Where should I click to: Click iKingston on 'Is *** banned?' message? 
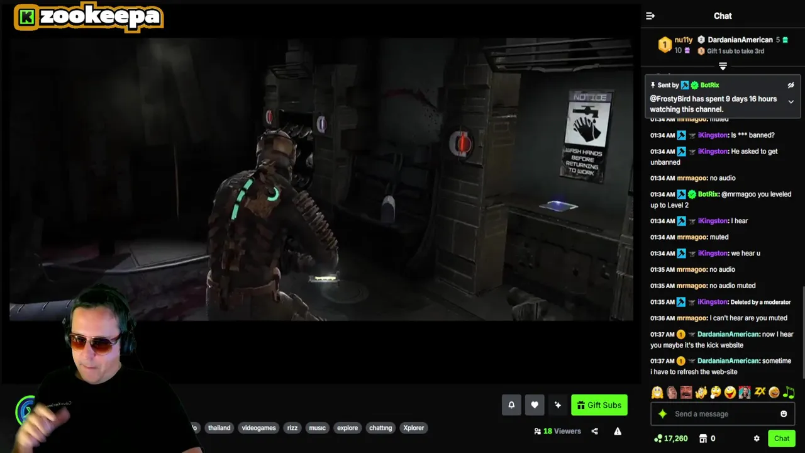tap(713, 135)
